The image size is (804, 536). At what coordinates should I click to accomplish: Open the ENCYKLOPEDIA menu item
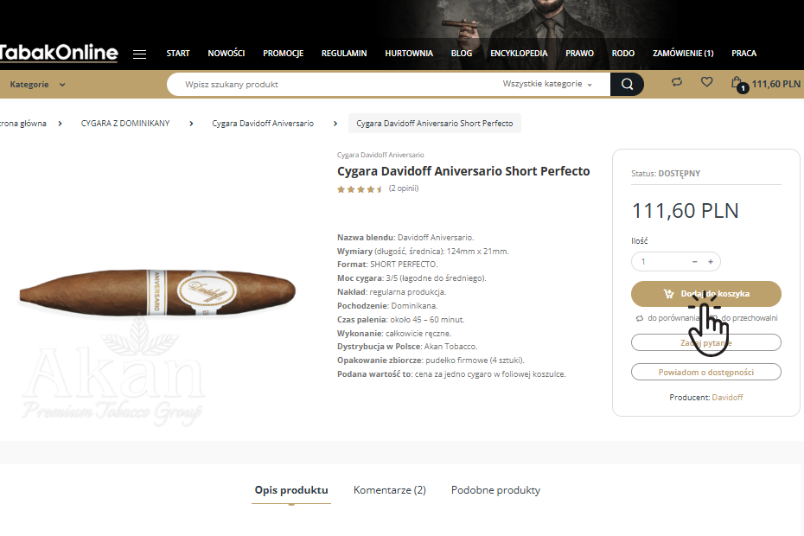519,54
